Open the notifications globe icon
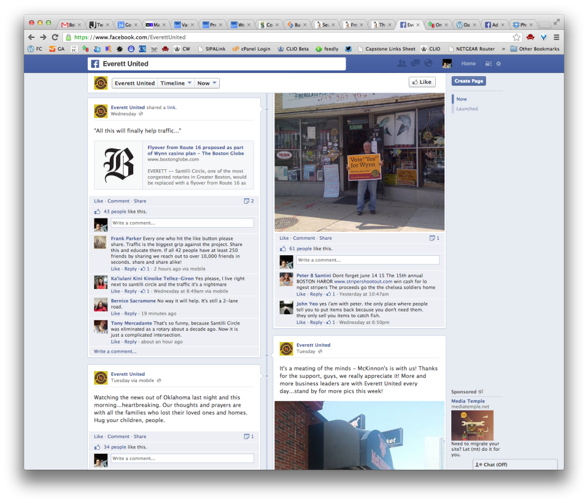Viewport: 588px width, 503px height. click(x=428, y=64)
